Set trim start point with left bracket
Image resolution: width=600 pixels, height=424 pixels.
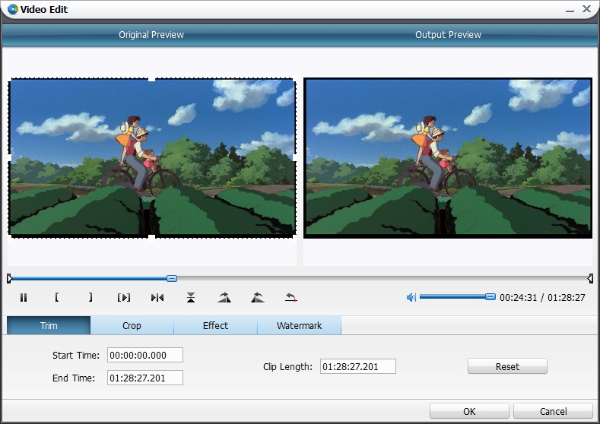(56, 297)
